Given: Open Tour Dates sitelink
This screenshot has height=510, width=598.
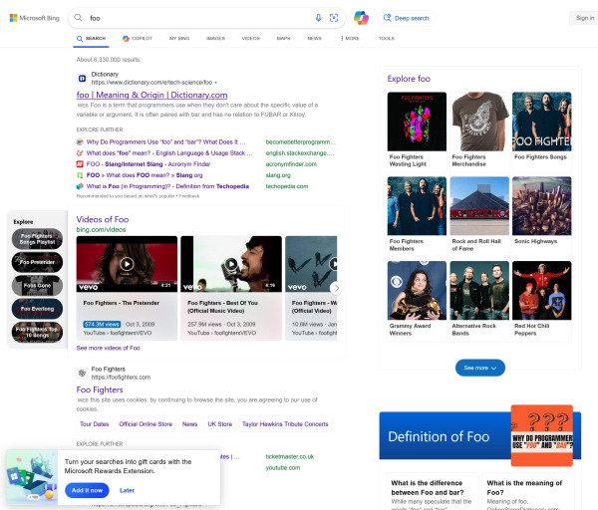Looking at the screenshot, I should pos(95,424).
